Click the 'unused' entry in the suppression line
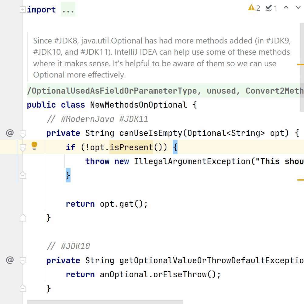Screen dimensions: 304x304 click(221, 91)
